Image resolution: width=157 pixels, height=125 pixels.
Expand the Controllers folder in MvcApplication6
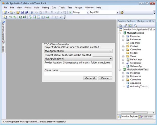[123, 50]
